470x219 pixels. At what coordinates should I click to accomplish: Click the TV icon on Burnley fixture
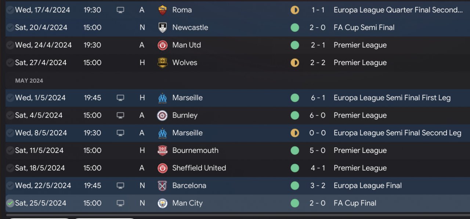tap(120, 115)
